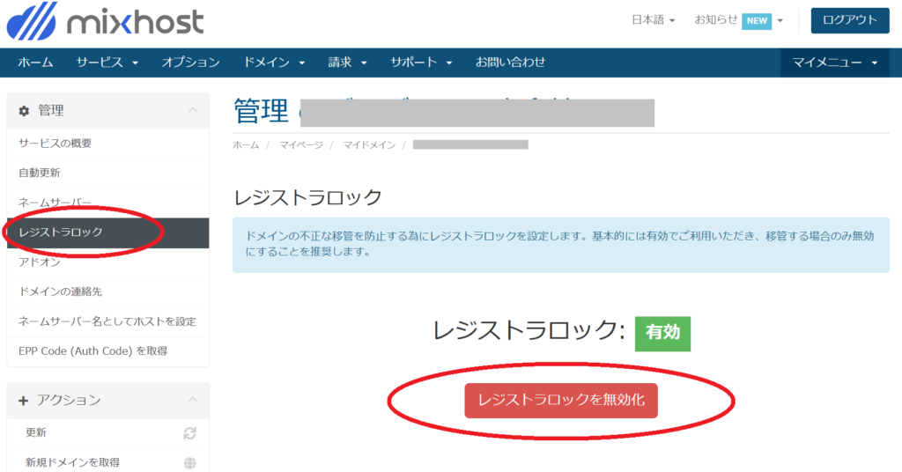The height and width of the screenshot is (472, 902).
Task: Open the ドメイン navigation menu
Action: [x=274, y=63]
